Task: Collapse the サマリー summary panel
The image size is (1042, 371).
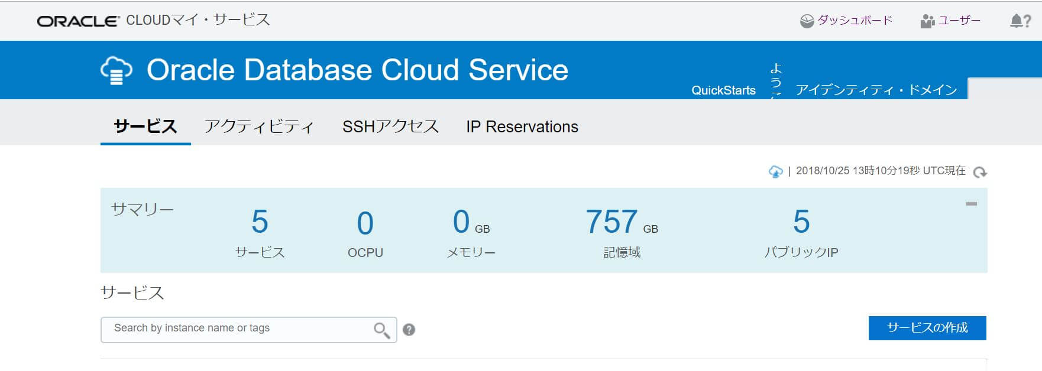Action: click(x=972, y=204)
